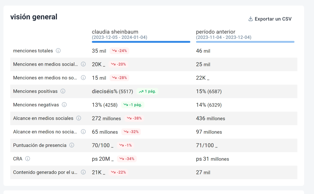Screen dimensions: 314x194
Task: Select the claudia sheinbaum column header
Action: [x=115, y=32]
